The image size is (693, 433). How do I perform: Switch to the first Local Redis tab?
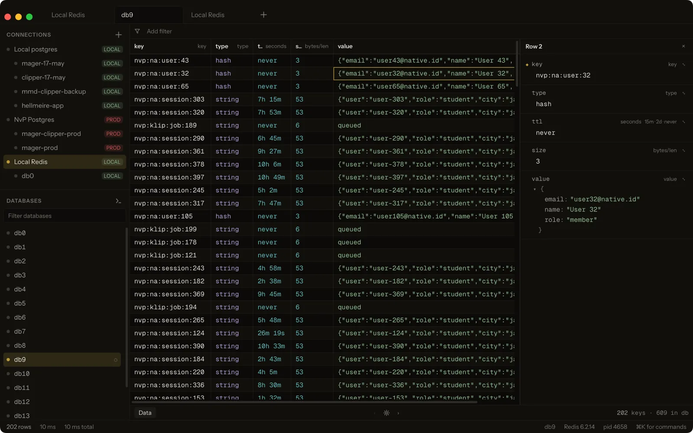click(x=68, y=15)
